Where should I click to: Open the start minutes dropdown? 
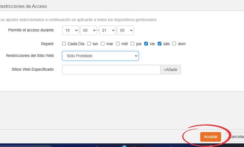point(88,30)
